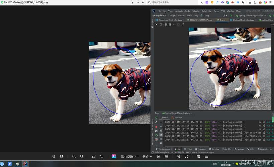This screenshot has height=167, width=274.
Task: Clear console with the trash icon
Action: (x=161, y=143)
